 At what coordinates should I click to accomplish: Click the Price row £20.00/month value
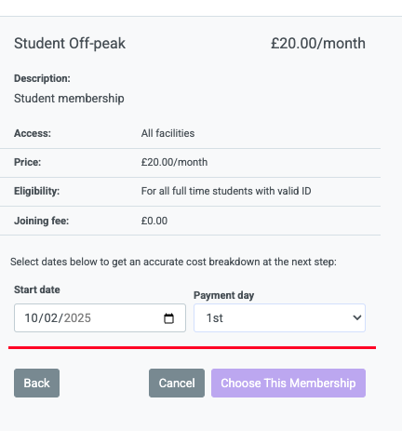[174, 162]
